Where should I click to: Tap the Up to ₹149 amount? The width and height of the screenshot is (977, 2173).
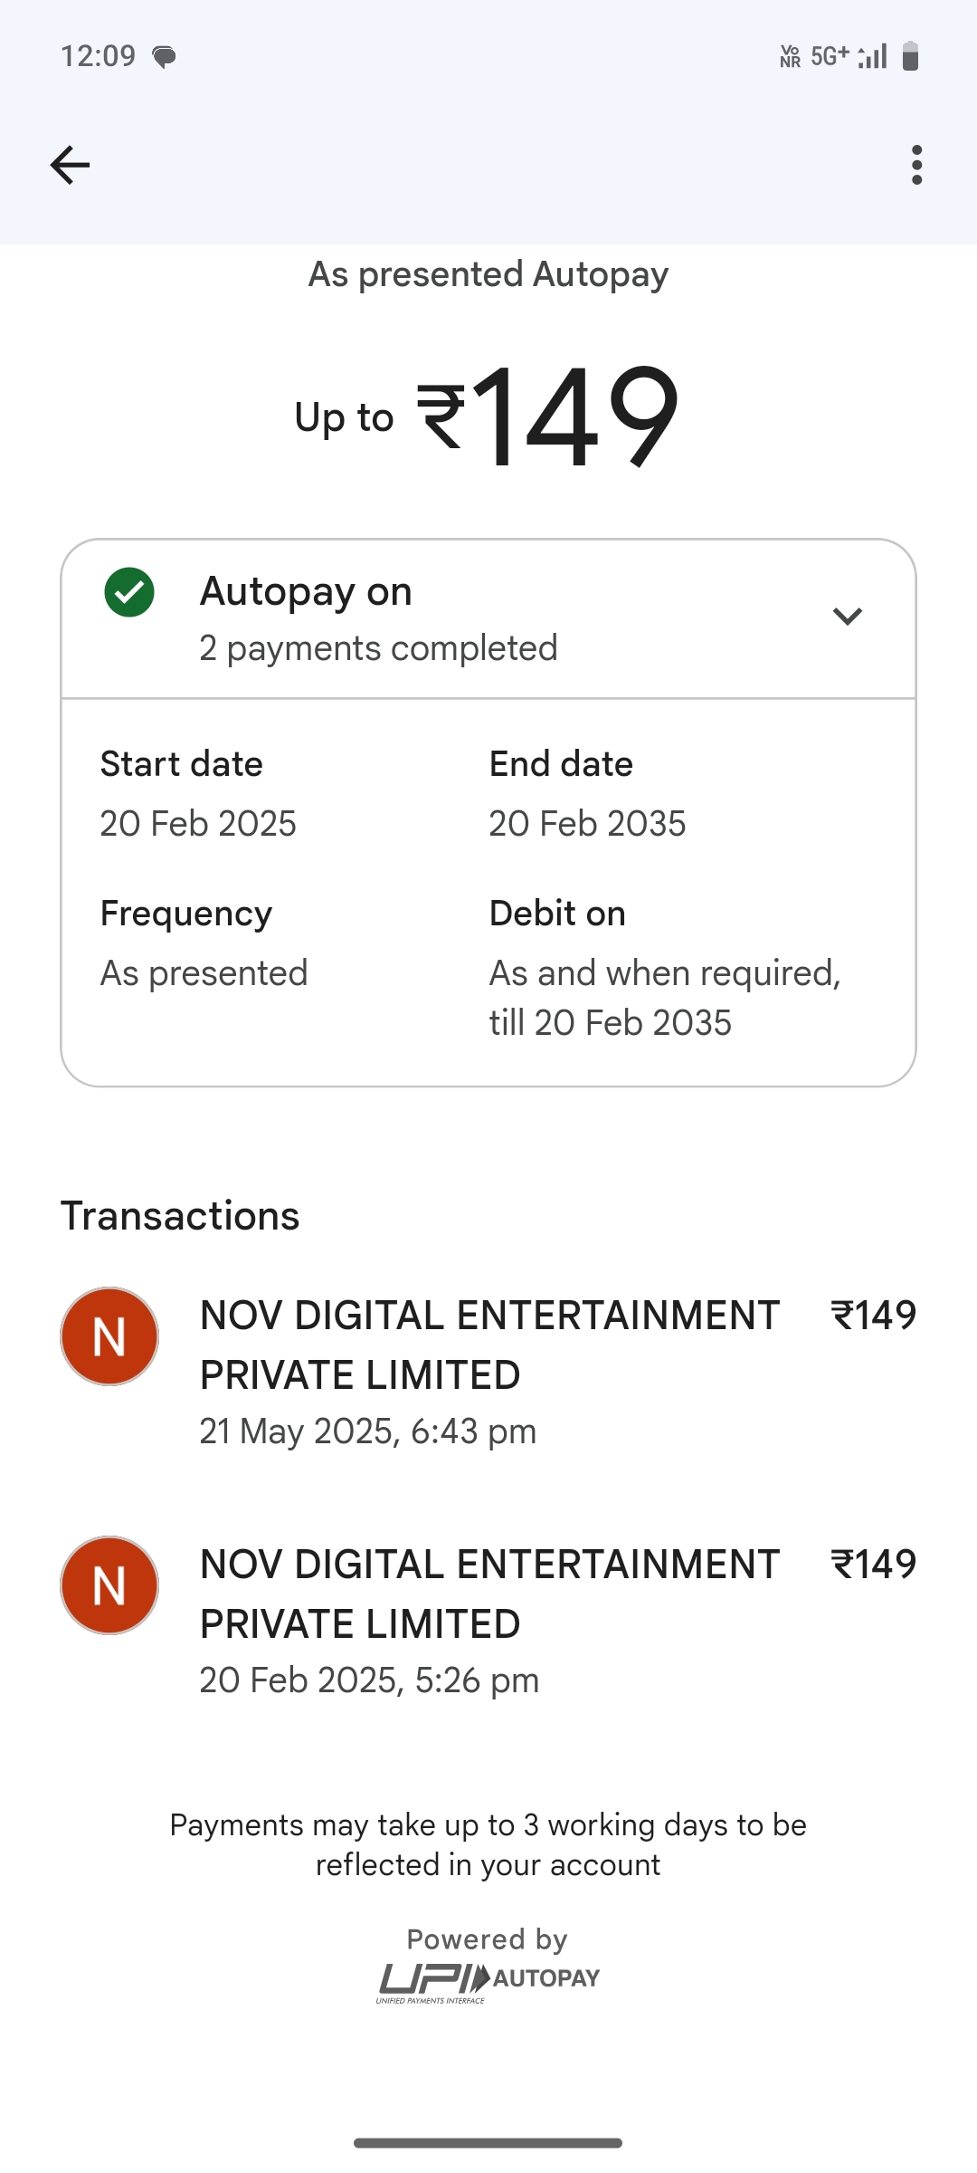click(x=488, y=416)
